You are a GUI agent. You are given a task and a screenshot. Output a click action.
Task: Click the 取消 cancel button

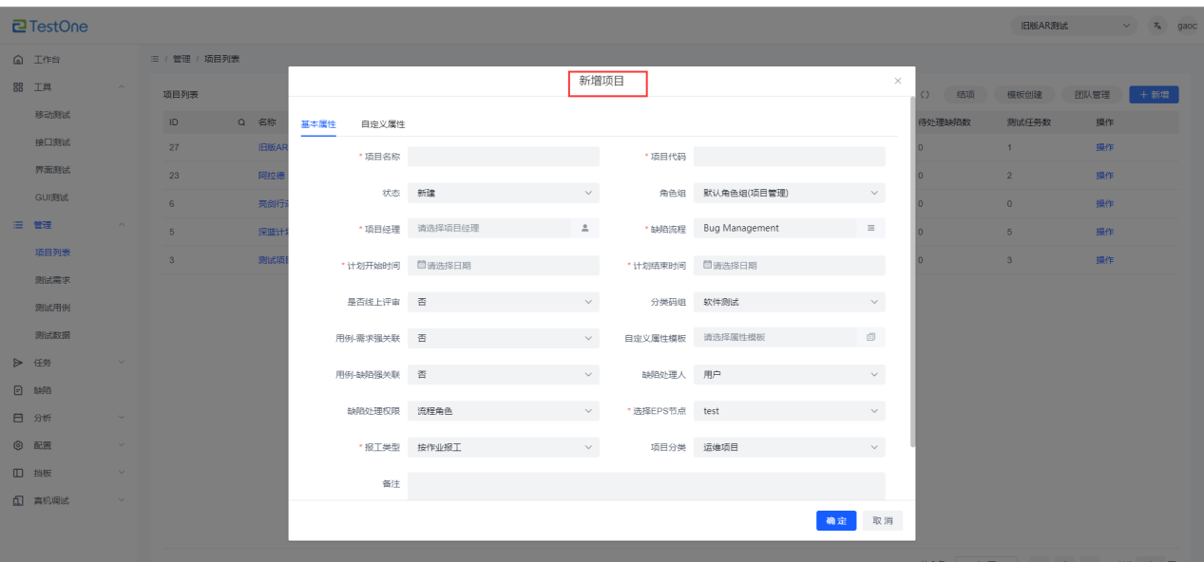click(883, 521)
